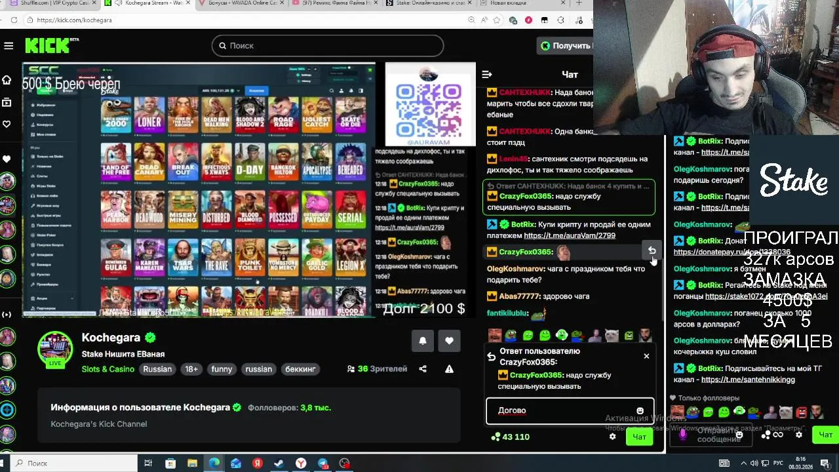Close the reply to CrazyFox0365 box
The height and width of the screenshot is (472, 839).
[x=646, y=356]
